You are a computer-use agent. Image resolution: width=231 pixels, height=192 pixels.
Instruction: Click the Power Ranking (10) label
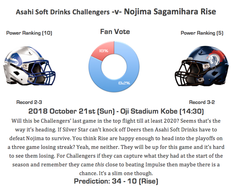pos(29,33)
